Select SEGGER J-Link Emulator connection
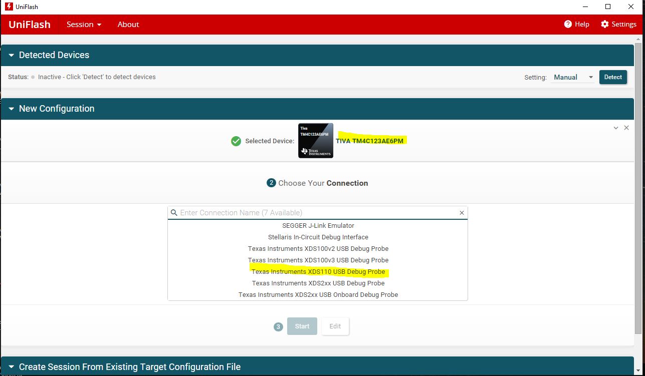The width and height of the screenshot is (645, 376). 318,226
